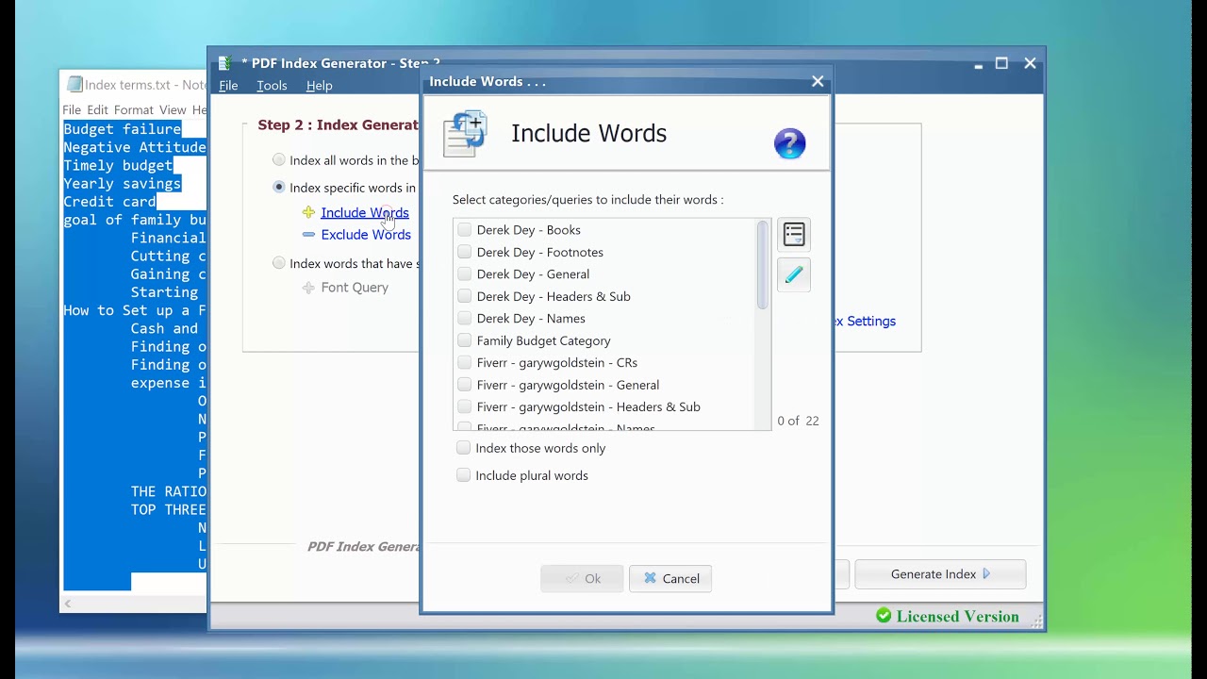Select Index words that have radio button
This screenshot has width=1207, height=679.
(x=278, y=263)
